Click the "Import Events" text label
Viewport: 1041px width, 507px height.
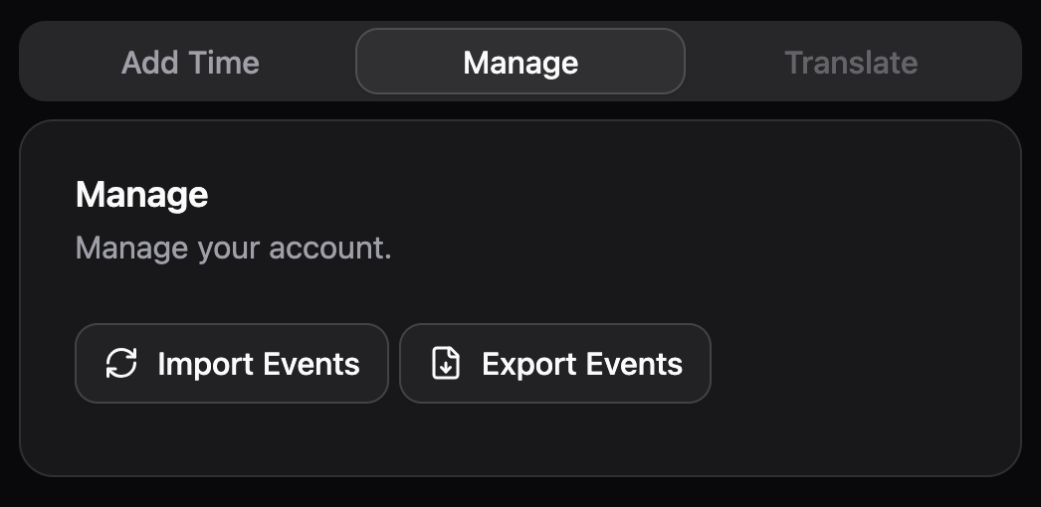pyautogui.click(x=259, y=364)
